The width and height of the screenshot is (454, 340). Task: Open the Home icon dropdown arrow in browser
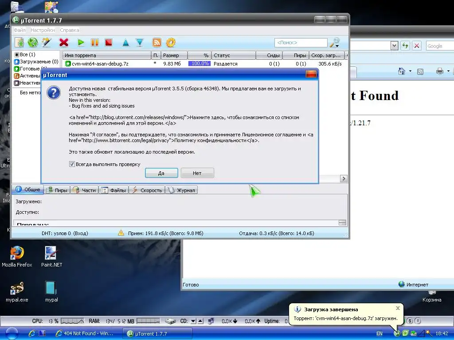[x=410, y=71]
